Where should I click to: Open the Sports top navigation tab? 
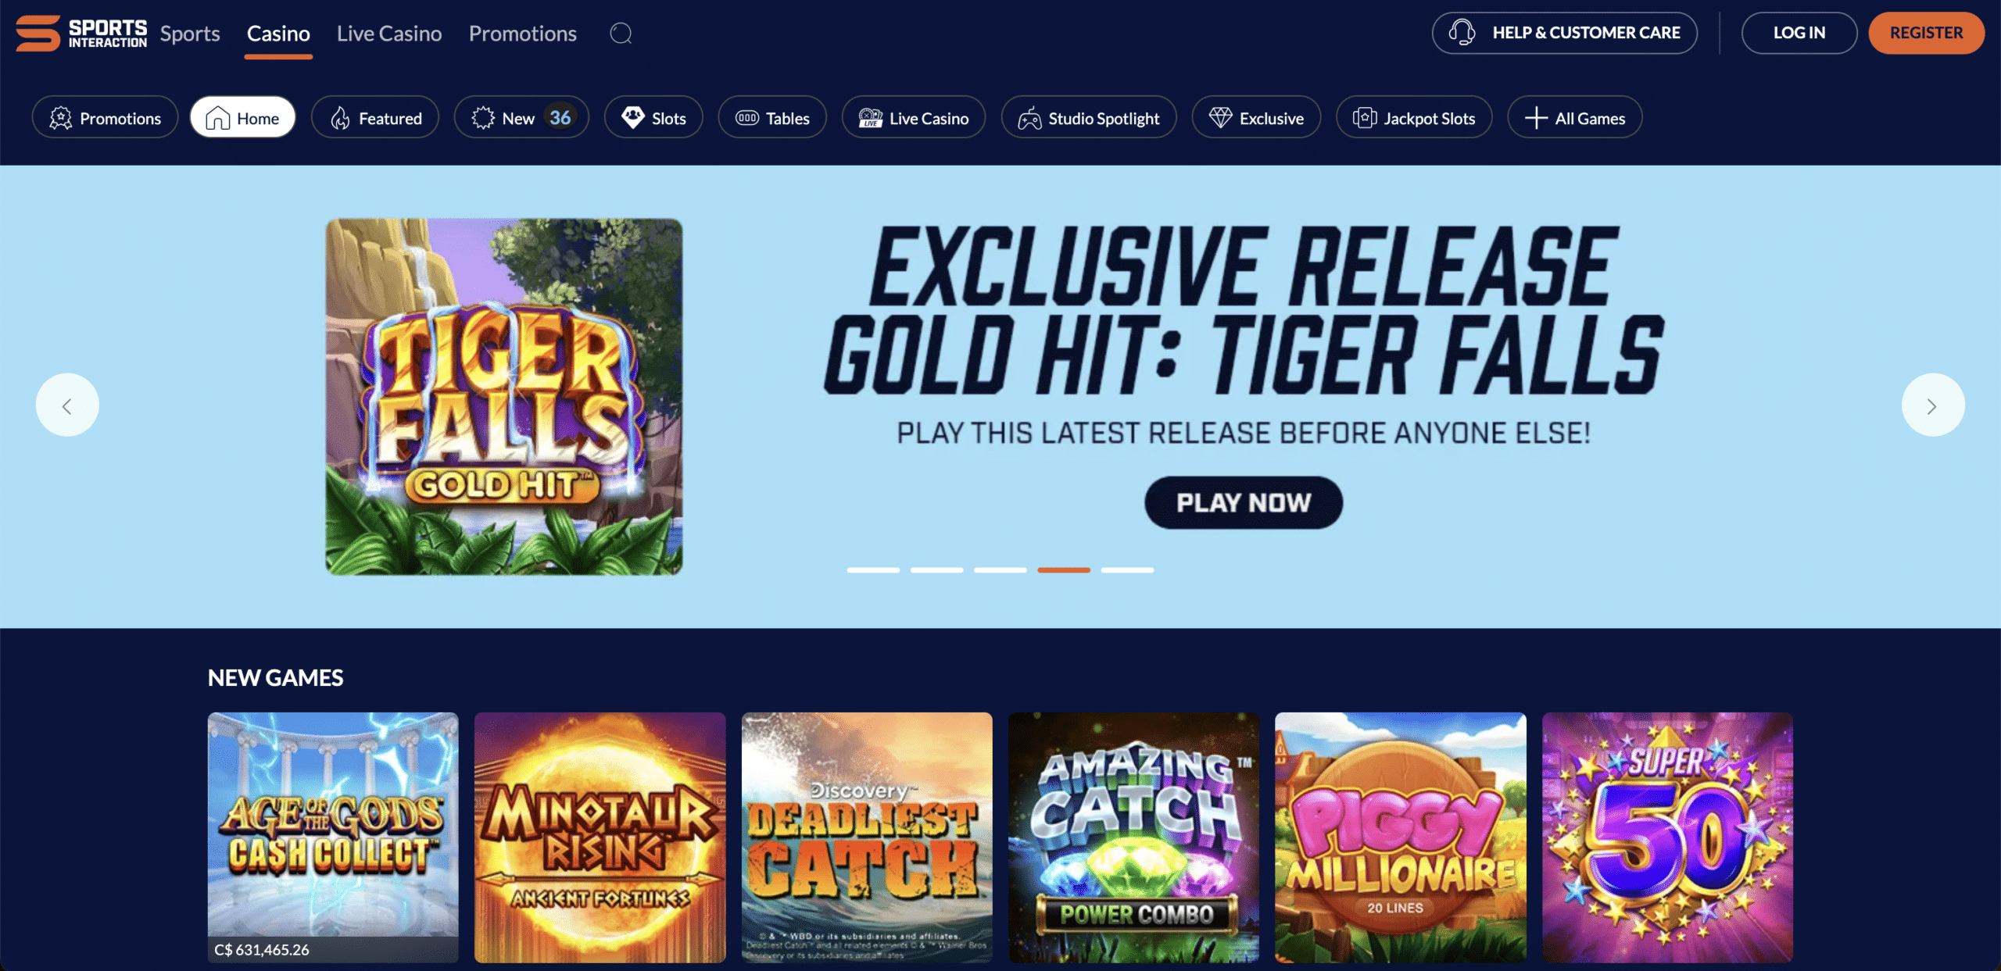pos(190,34)
